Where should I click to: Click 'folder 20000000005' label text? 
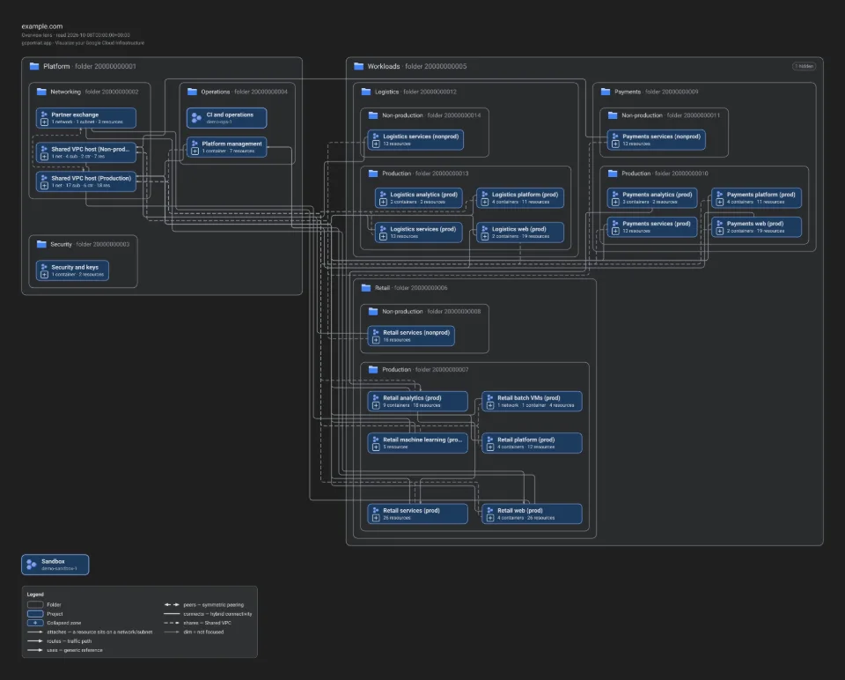tap(436, 66)
